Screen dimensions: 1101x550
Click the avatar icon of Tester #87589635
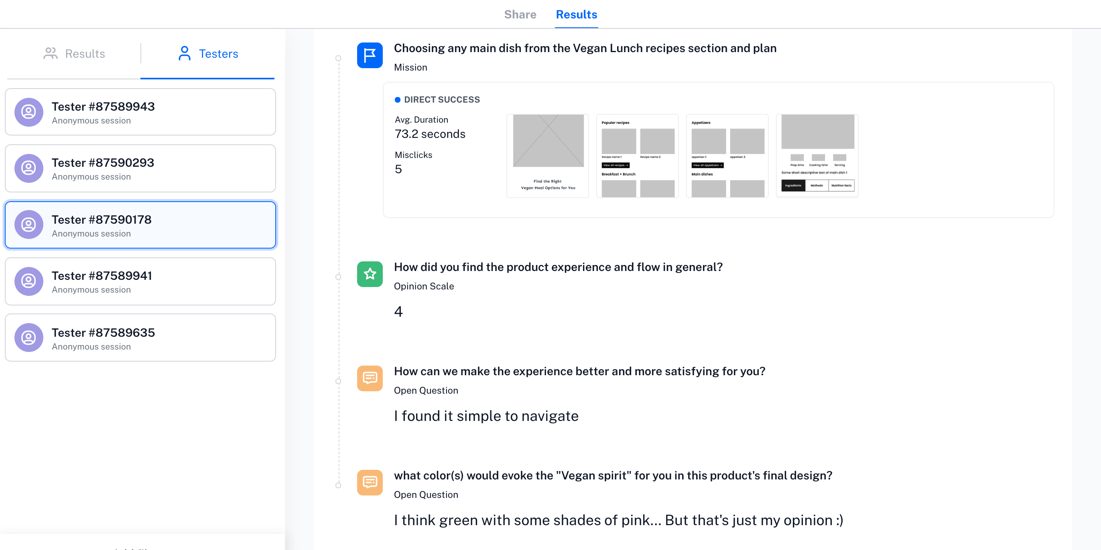[28, 338]
